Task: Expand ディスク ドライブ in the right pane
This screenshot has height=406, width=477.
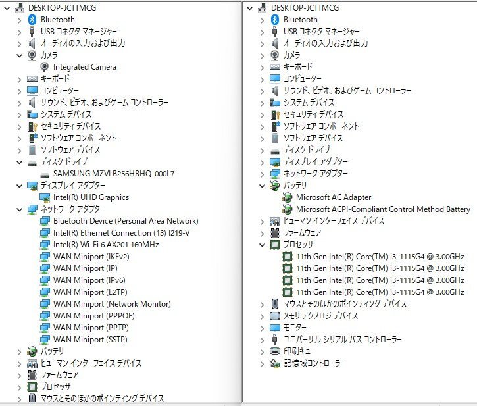Action: 263,150
